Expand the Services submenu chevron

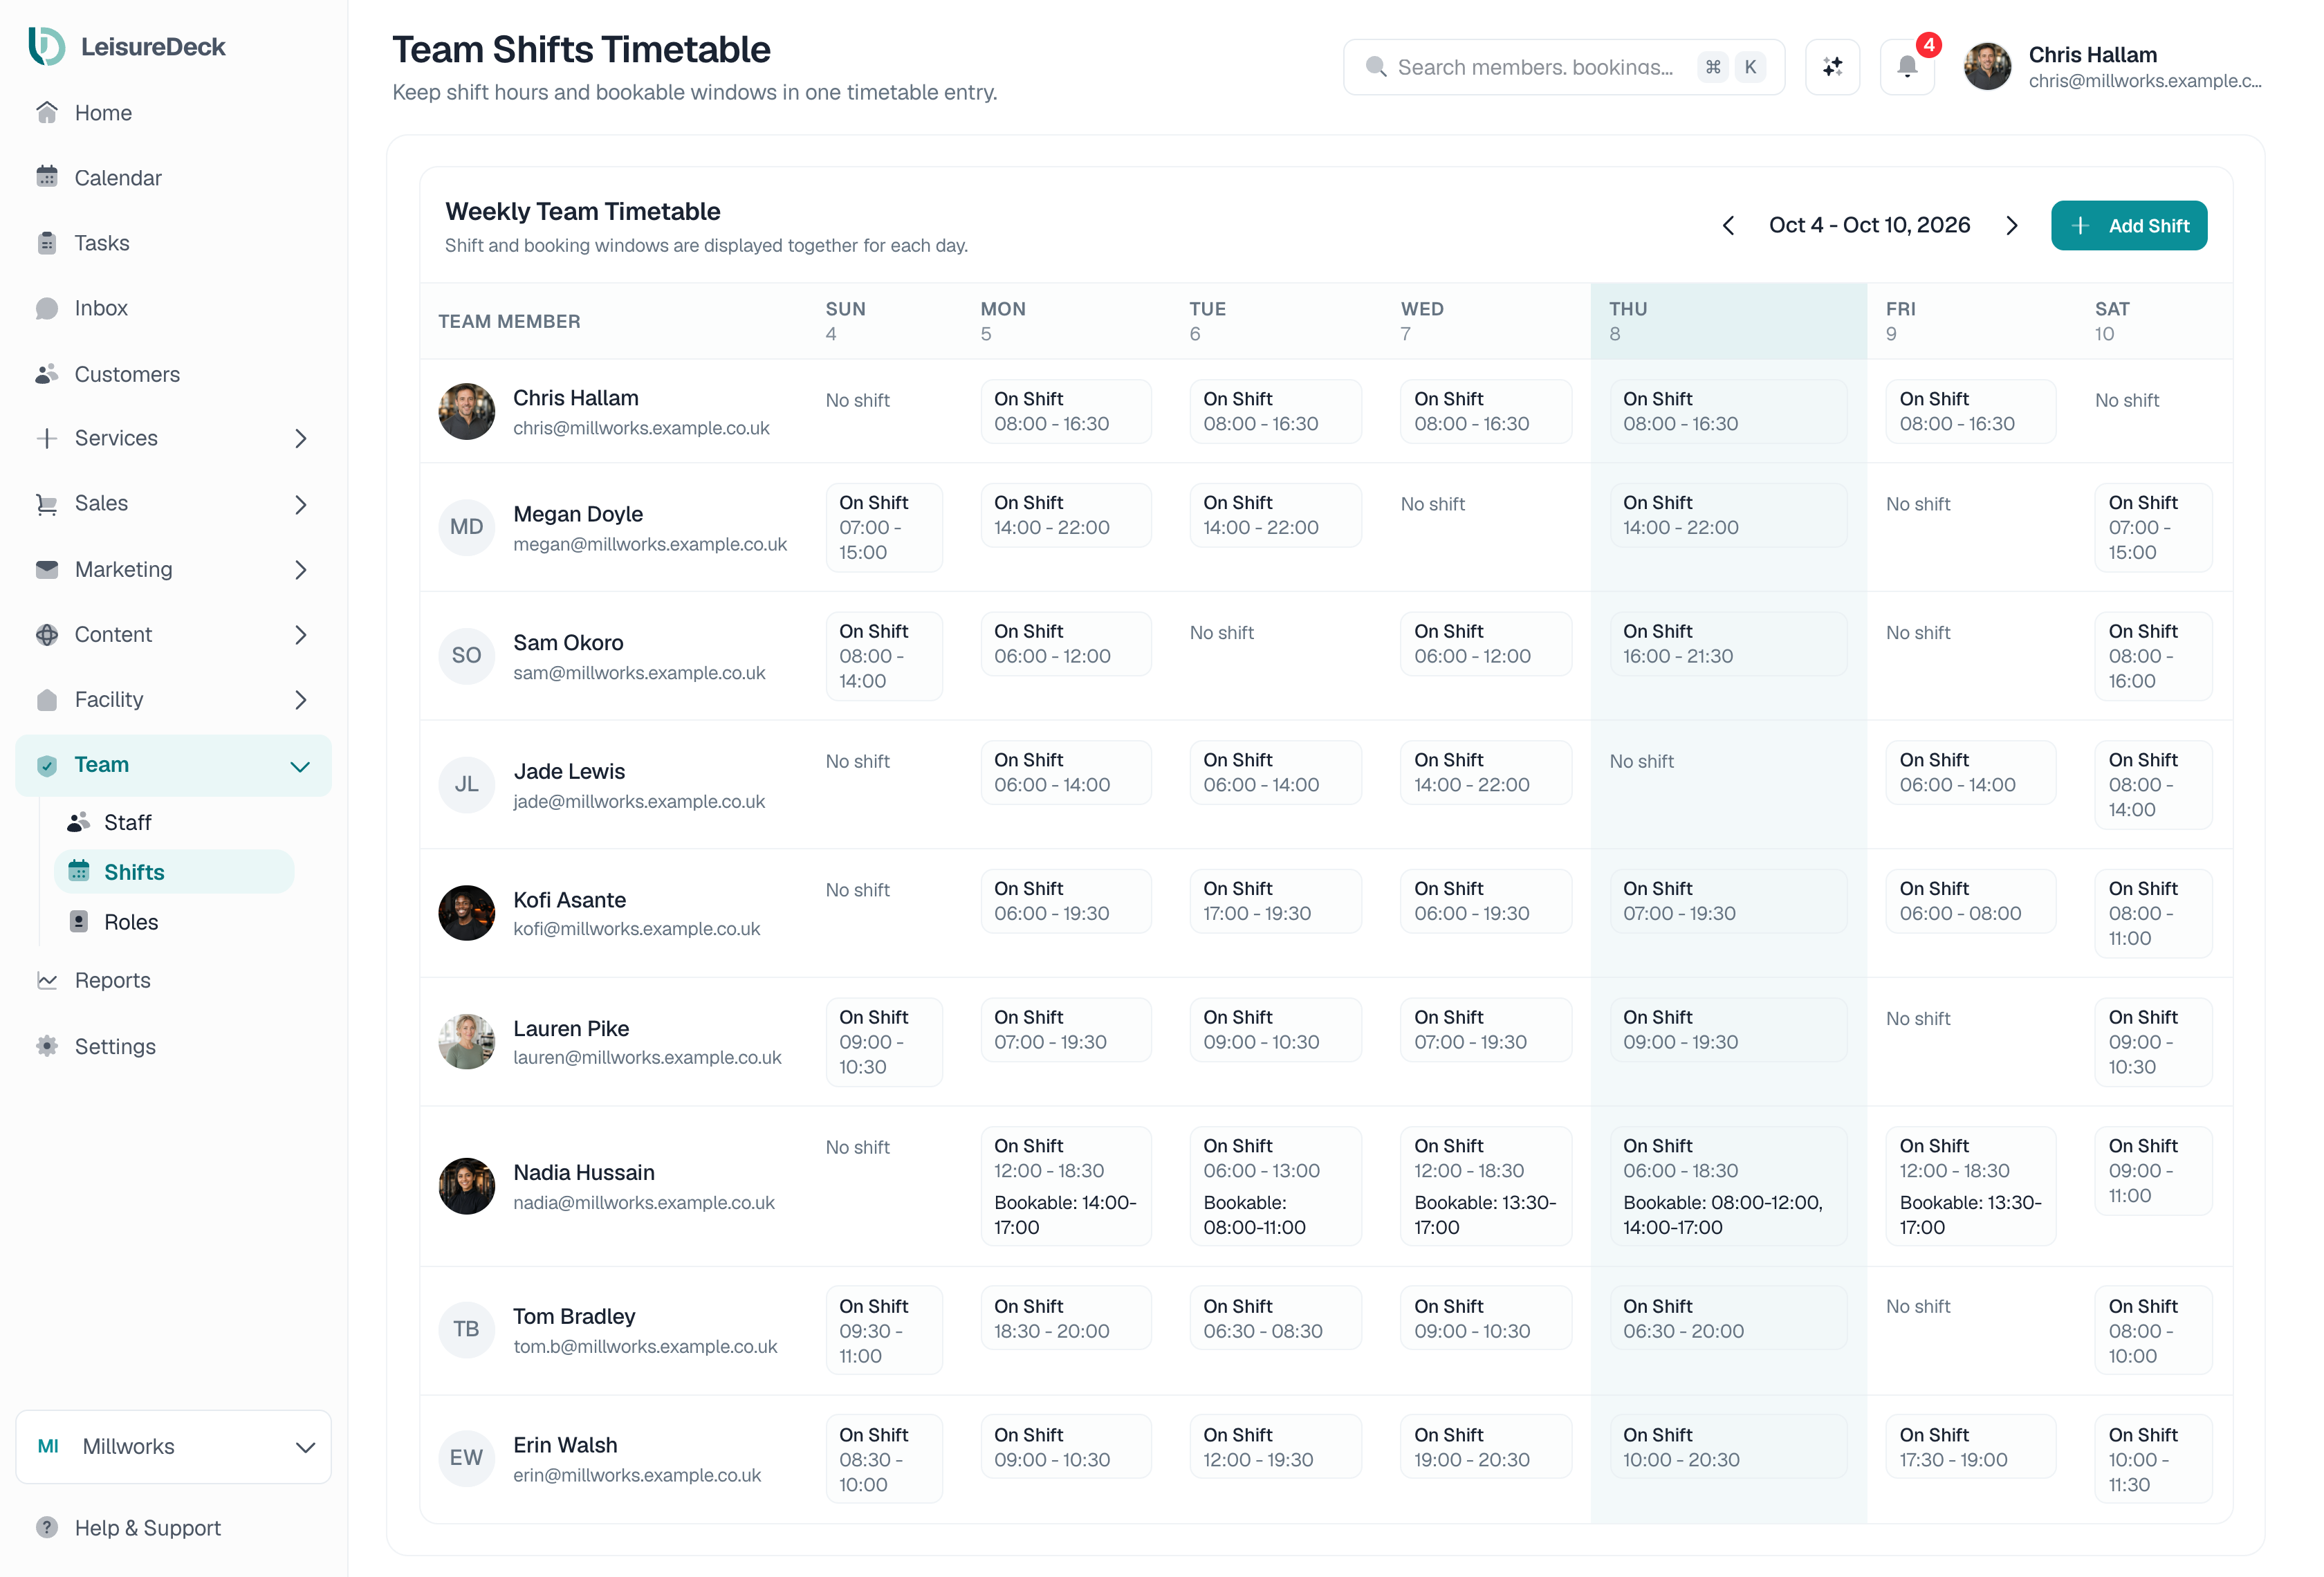pyautogui.click(x=301, y=439)
